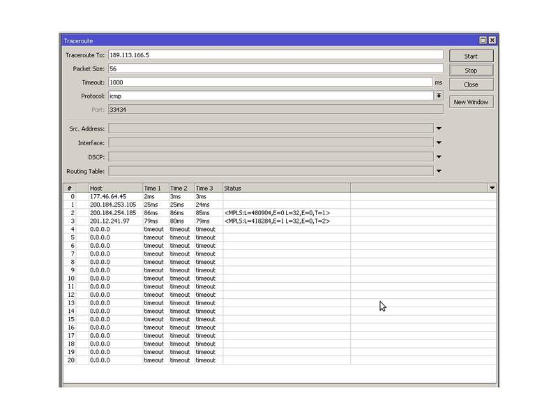Sort by the Host column header
The width and height of the screenshot is (558, 419).
[x=115, y=188]
